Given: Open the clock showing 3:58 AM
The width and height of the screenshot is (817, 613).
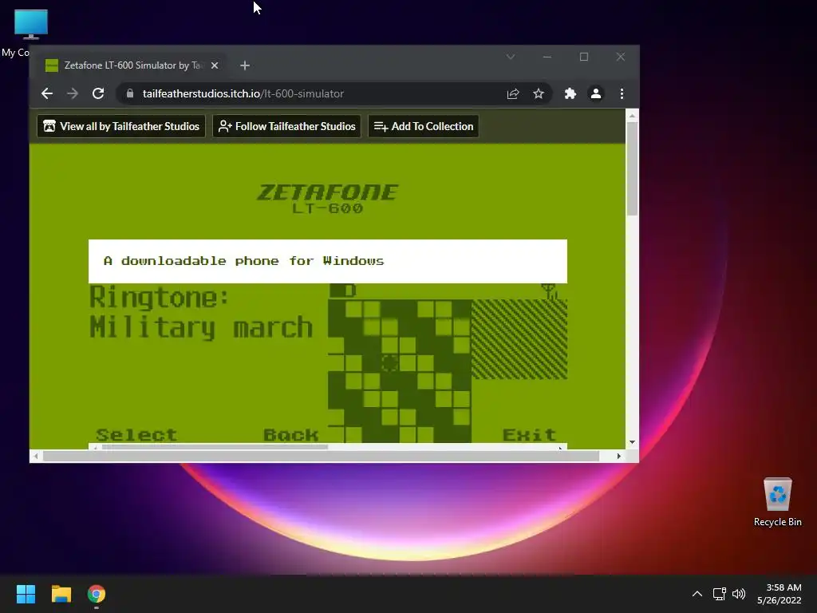Looking at the screenshot, I should pos(780,594).
